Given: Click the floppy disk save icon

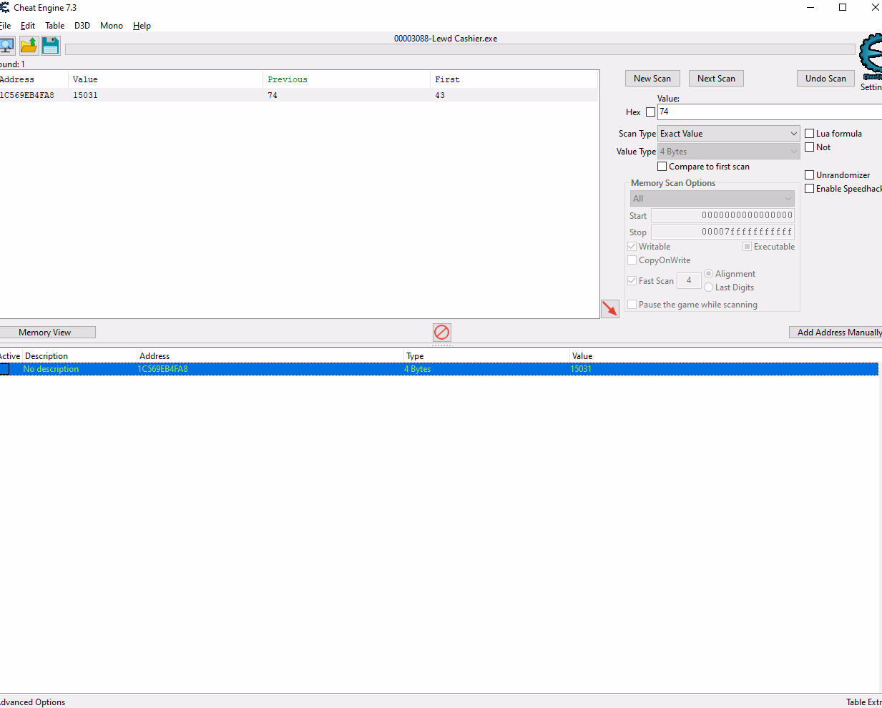Looking at the screenshot, I should pos(50,46).
